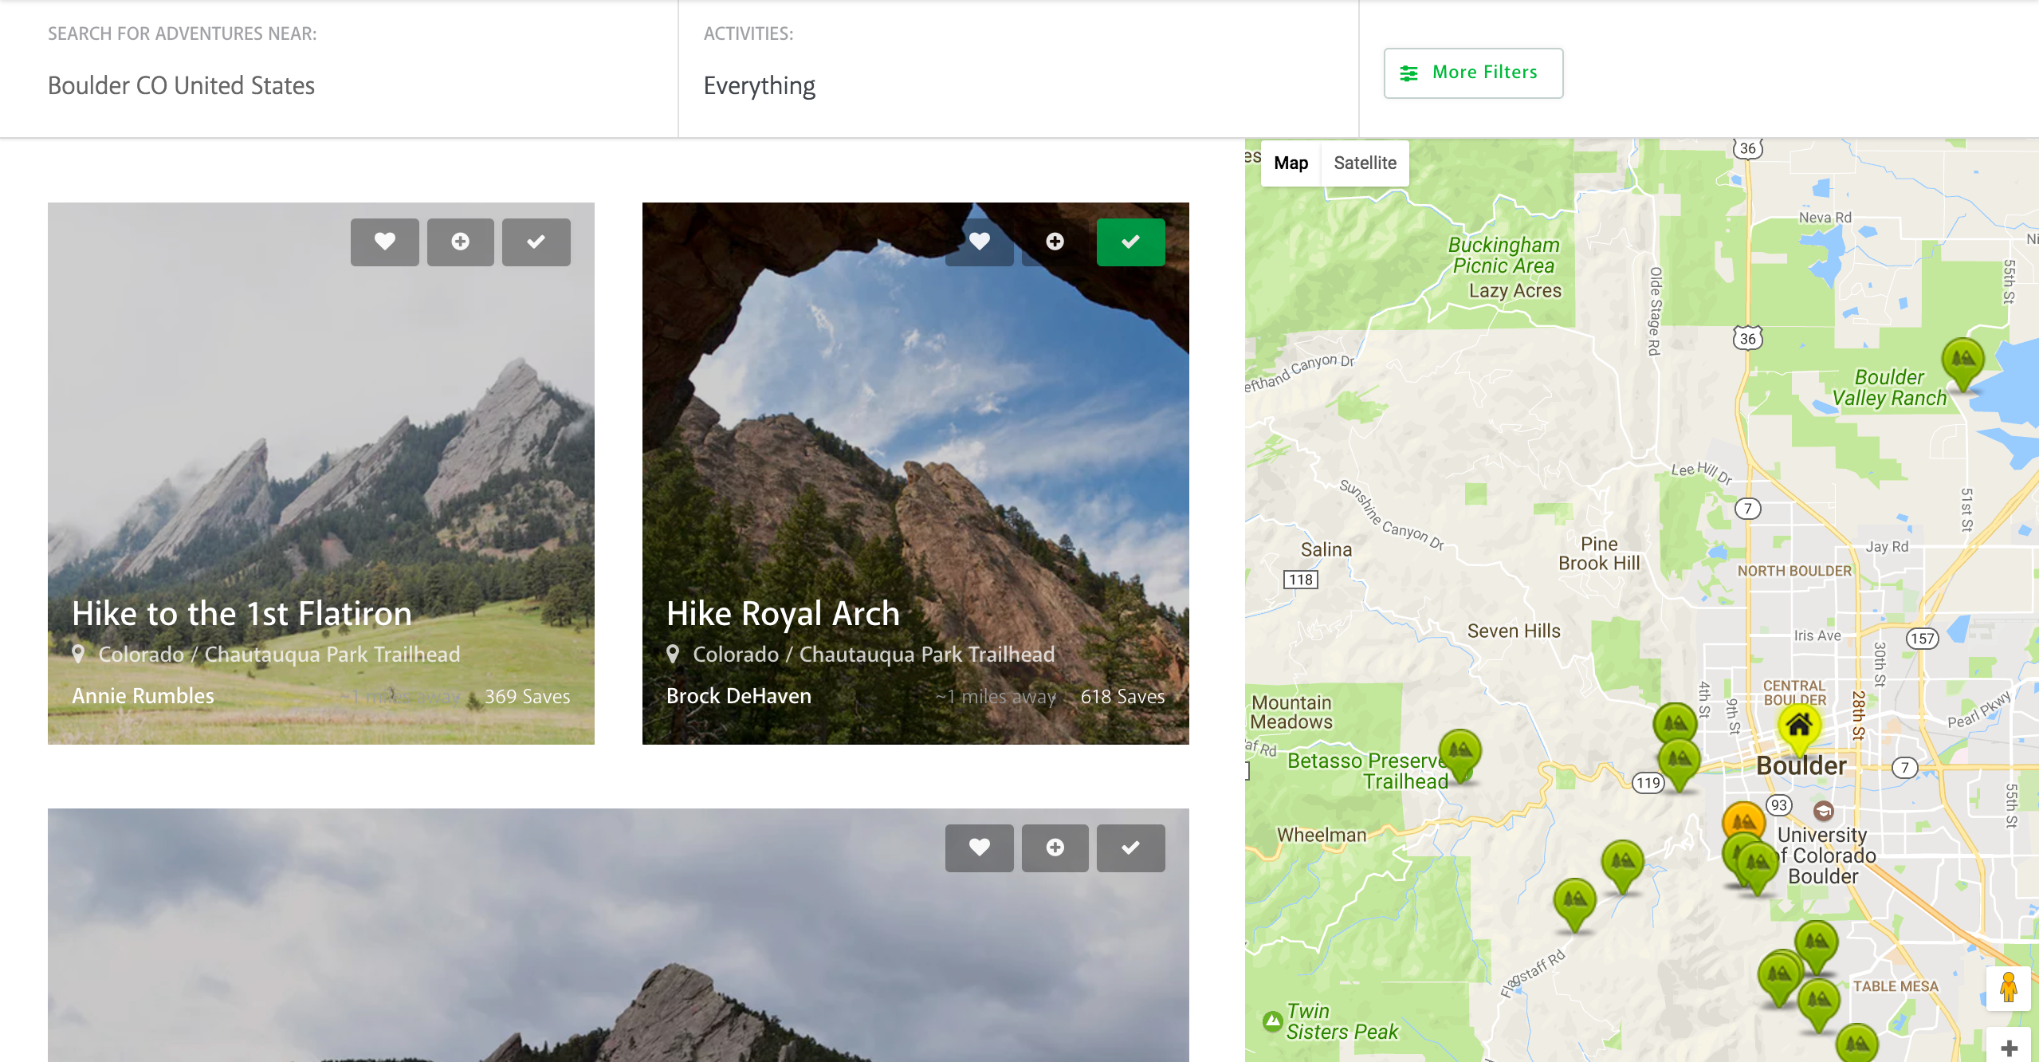Zoom in the map with plus button
The height and width of the screenshot is (1062, 2039).
click(x=2009, y=1048)
